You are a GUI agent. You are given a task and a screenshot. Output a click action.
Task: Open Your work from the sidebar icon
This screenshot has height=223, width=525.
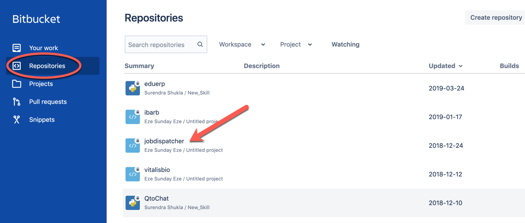point(16,48)
